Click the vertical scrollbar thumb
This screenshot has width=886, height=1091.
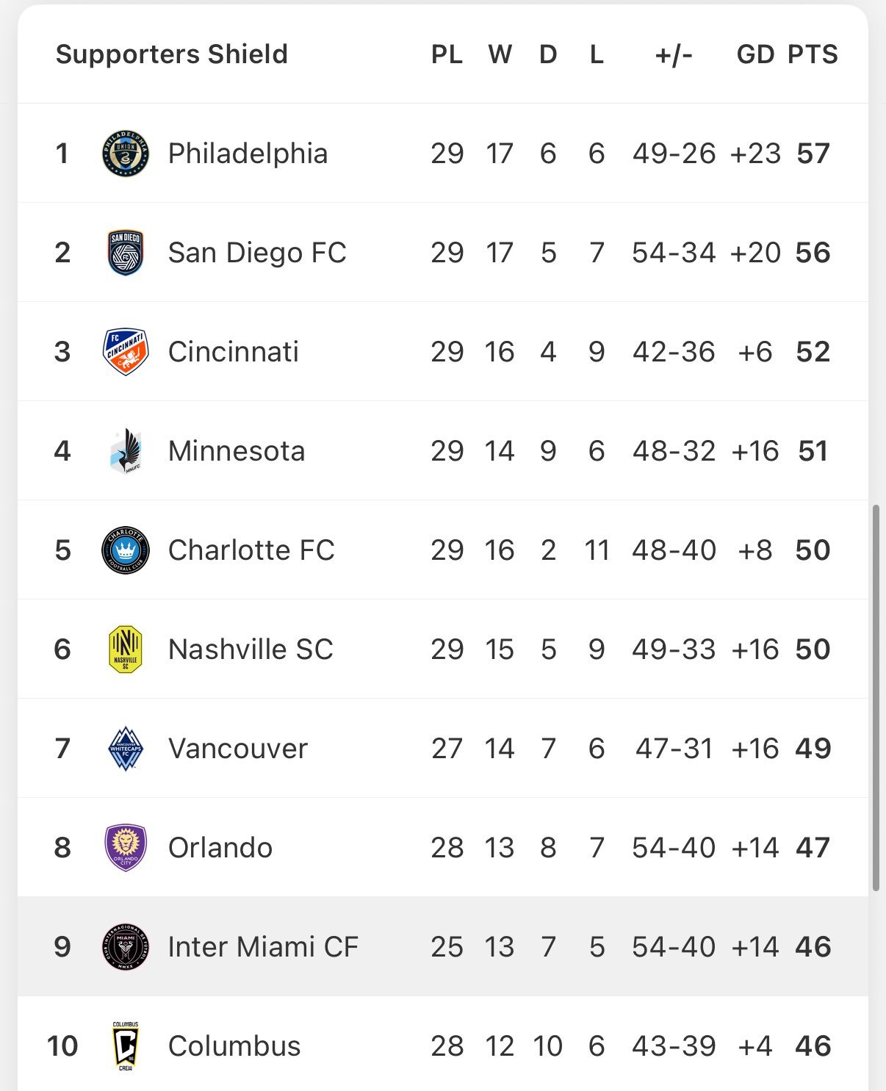876,698
